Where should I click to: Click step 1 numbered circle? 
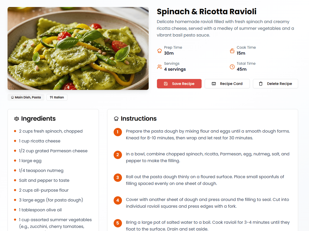coord(118,132)
